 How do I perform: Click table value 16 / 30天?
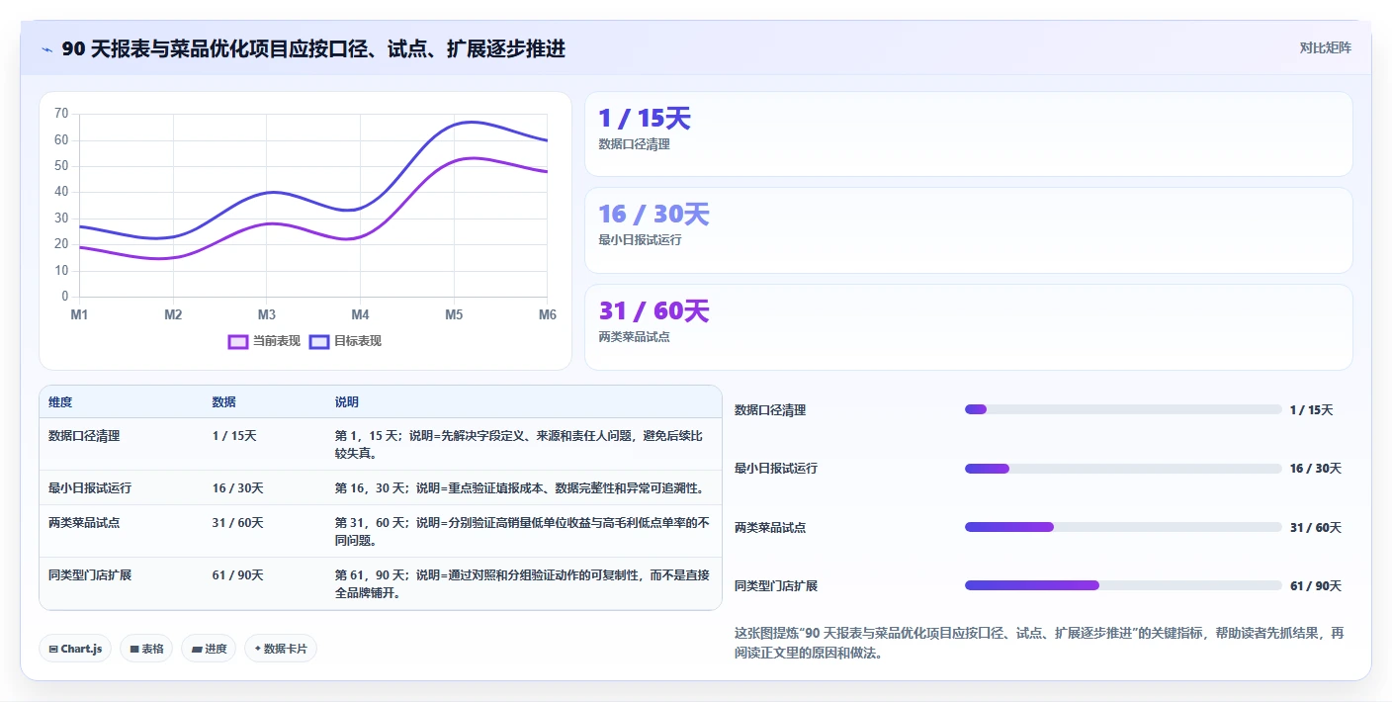pos(237,488)
